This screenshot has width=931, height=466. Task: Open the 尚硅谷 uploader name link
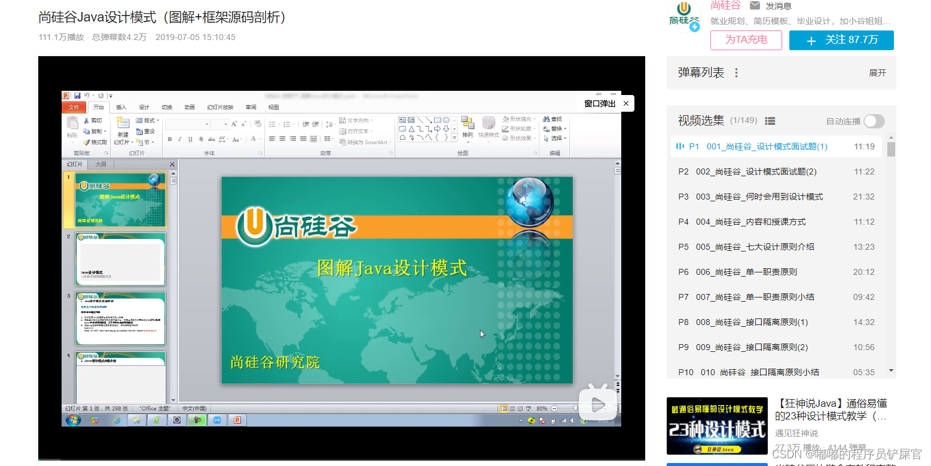pyautogui.click(x=725, y=5)
